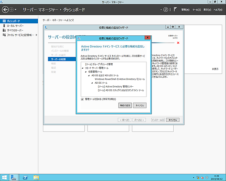This screenshot has width=226, height=181.
Task: Click the feature dialog title bar icon
Action: coord(79,38)
